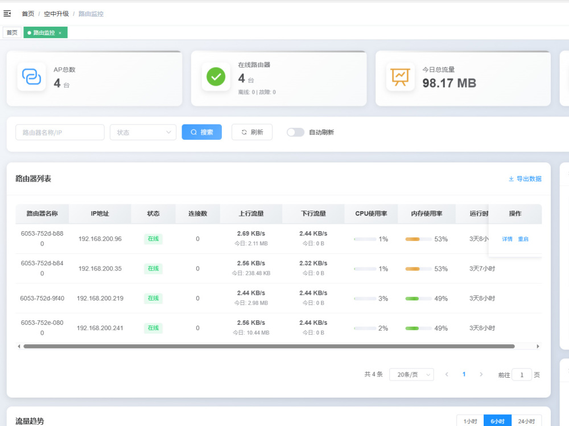Click the 搜索 button

pyautogui.click(x=202, y=132)
